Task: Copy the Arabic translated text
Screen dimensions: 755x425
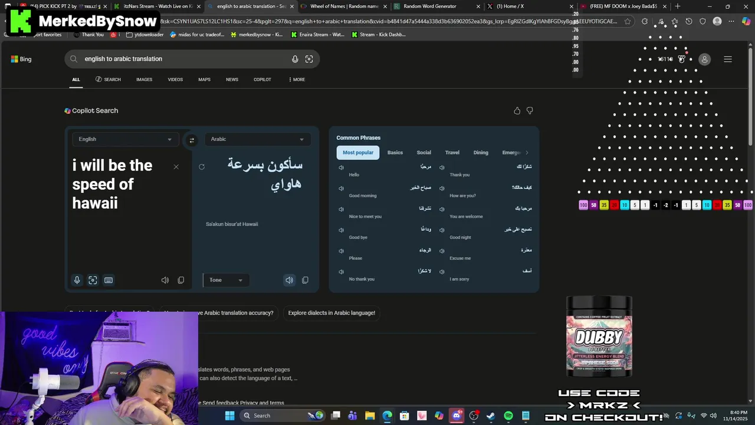Action: [305, 280]
